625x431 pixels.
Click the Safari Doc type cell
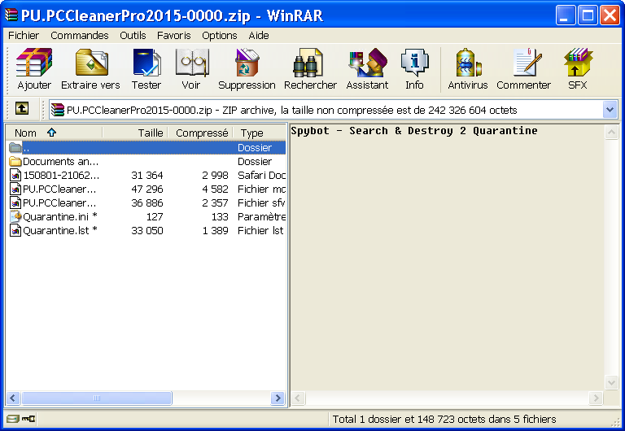(261, 176)
